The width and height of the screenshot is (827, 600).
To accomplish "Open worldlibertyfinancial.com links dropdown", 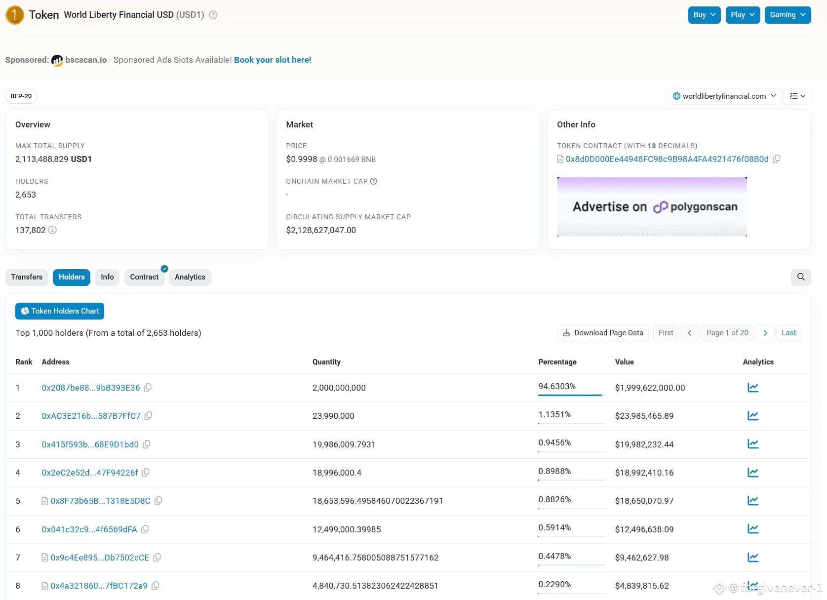I will coord(724,96).
